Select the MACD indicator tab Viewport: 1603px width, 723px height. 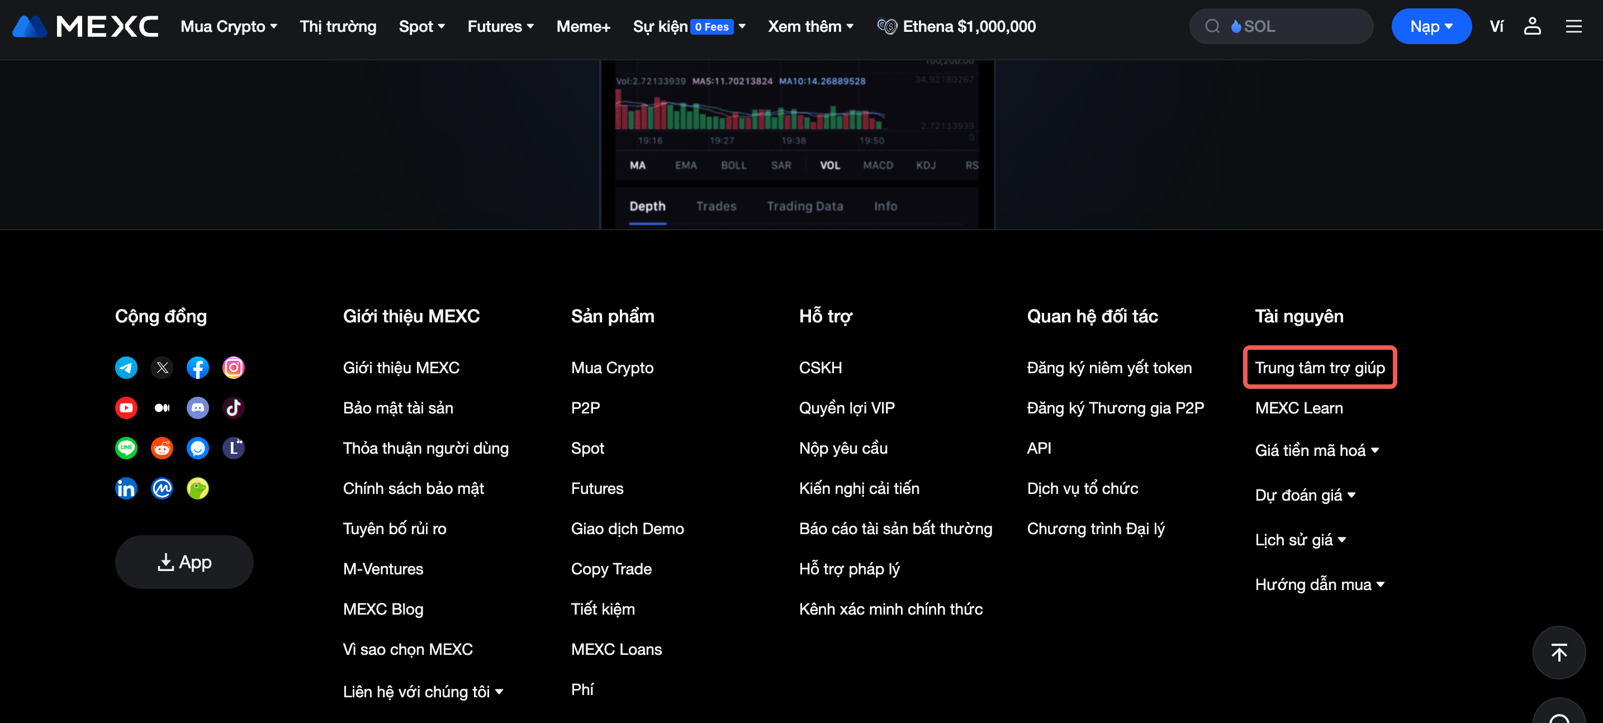click(878, 165)
